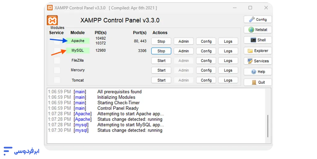Open the Explorer folder button

tap(258, 51)
